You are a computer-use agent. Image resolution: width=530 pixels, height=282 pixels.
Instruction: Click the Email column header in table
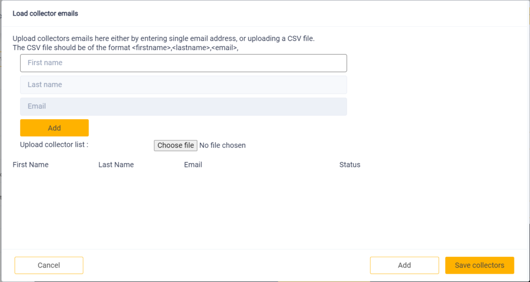[193, 165]
